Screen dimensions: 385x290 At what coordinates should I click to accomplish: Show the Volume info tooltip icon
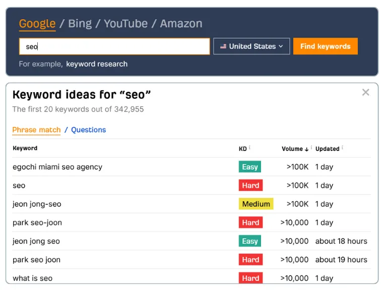[x=311, y=148]
